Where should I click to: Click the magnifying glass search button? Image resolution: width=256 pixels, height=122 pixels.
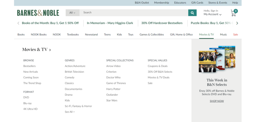click(x=192, y=13)
